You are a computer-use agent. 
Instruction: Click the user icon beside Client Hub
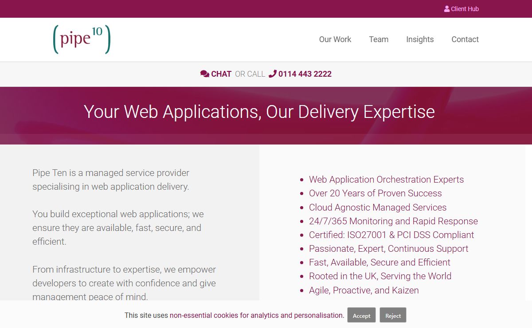pyautogui.click(x=447, y=9)
